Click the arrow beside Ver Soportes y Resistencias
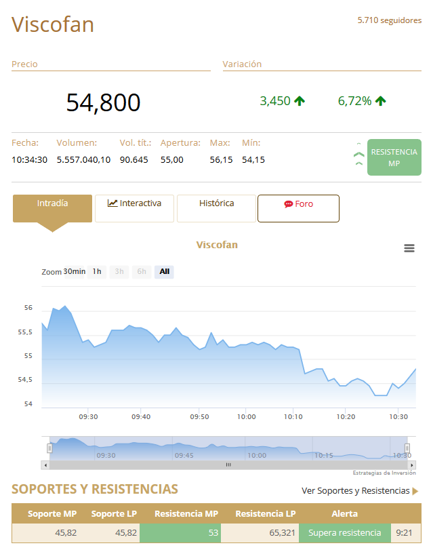 [x=415, y=491]
